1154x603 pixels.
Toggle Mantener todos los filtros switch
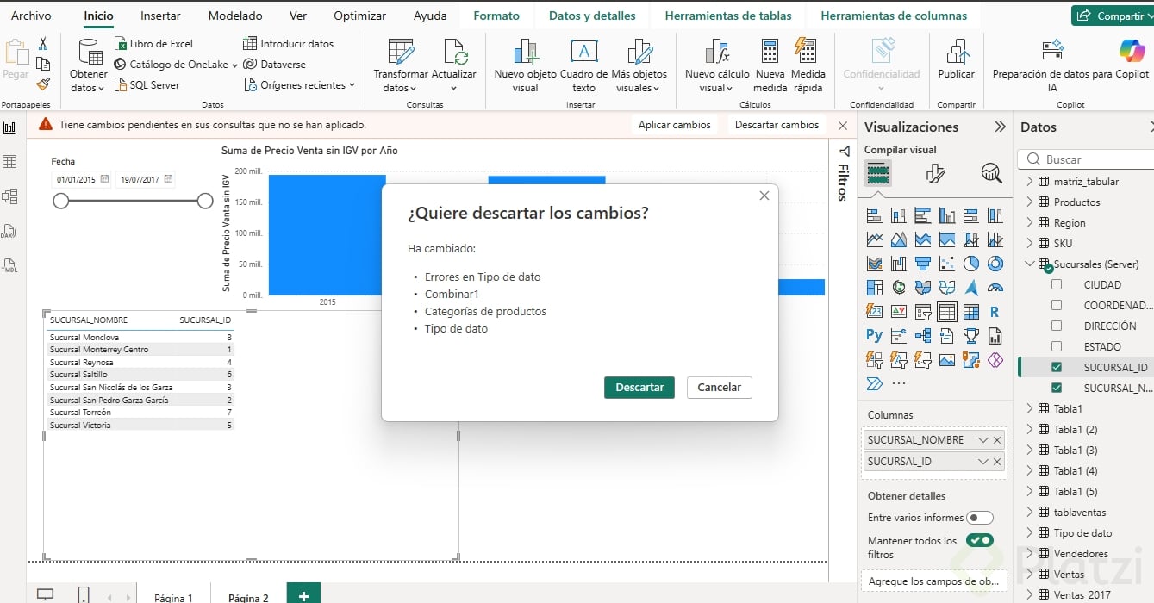(x=980, y=541)
